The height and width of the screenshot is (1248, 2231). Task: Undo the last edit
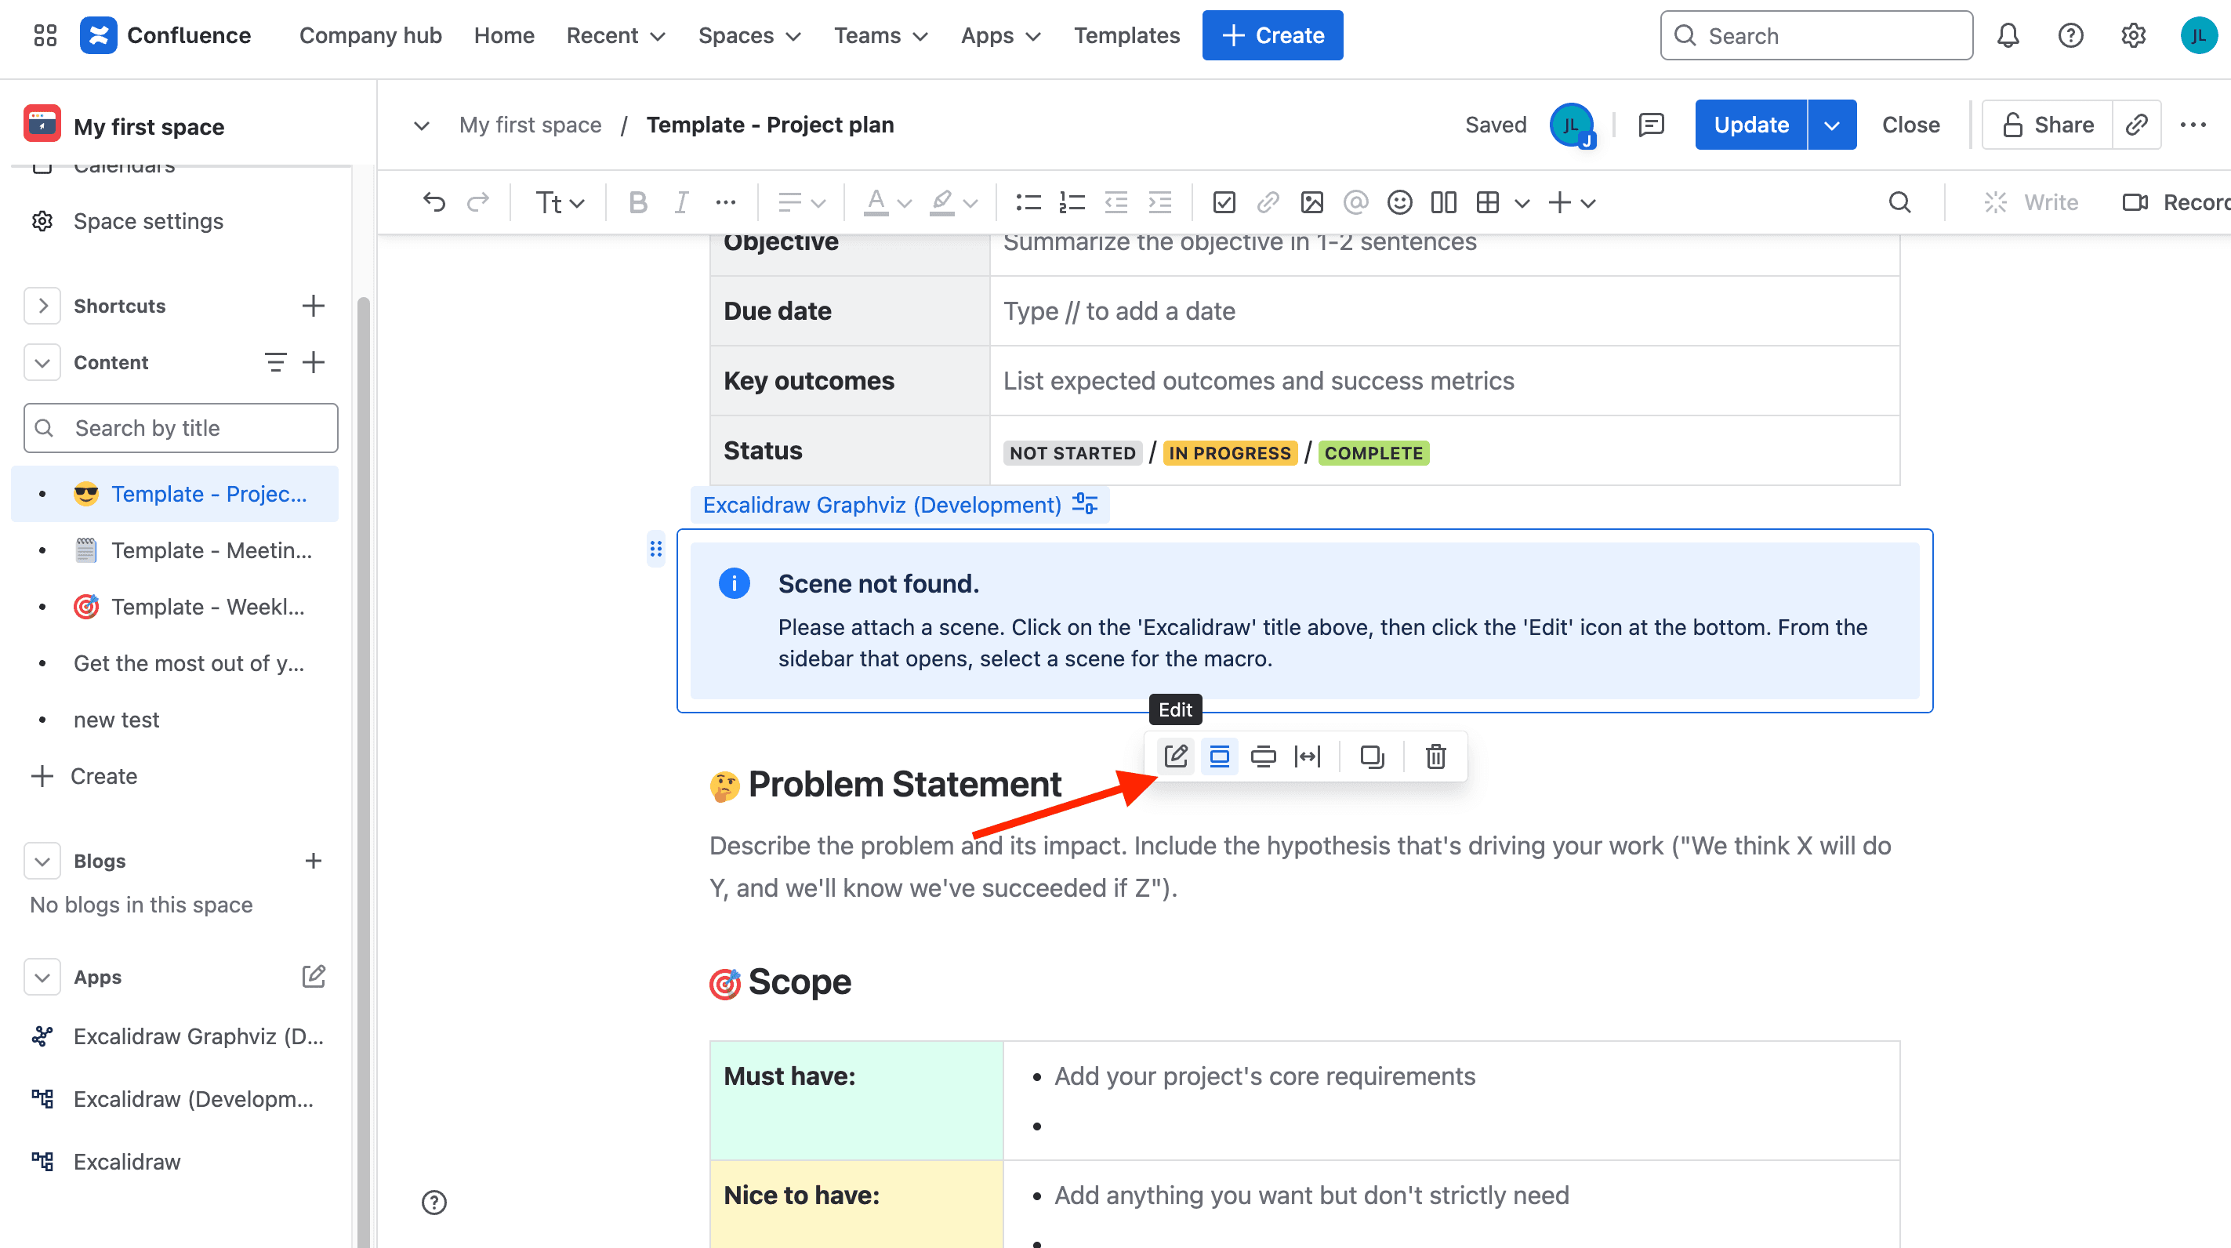[x=434, y=203]
